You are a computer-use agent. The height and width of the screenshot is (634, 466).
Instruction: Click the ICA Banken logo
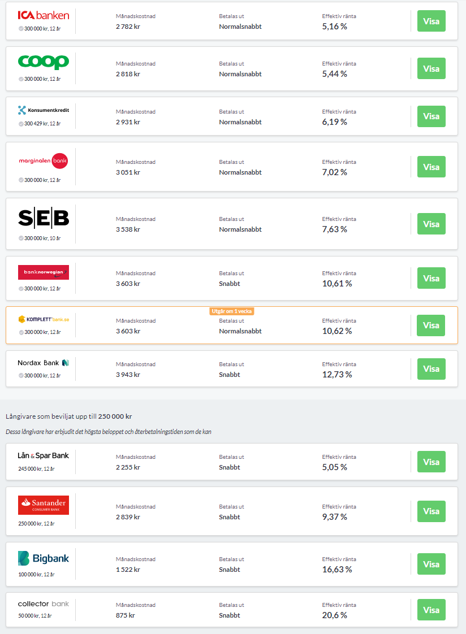coord(43,15)
